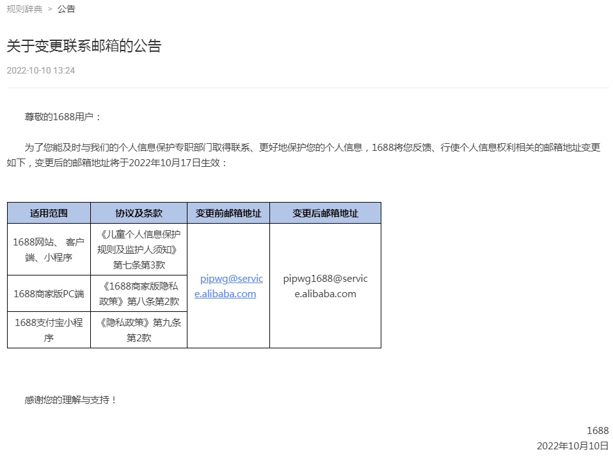Click the signature date 2022年10月10日
This screenshot has width=613, height=457.
pyautogui.click(x=573, y=445)
